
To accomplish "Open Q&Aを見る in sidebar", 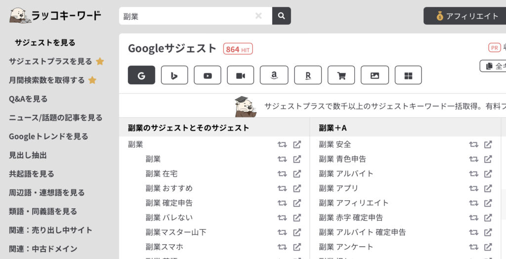I will [x=28, y=99].
